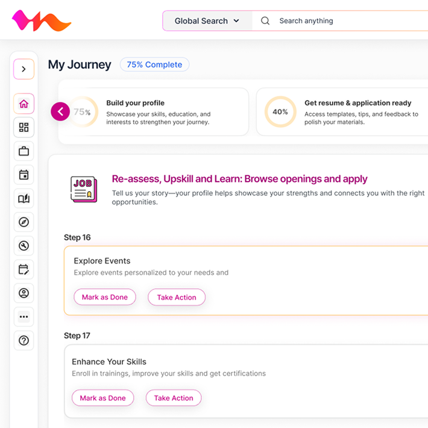
Task: Click the wrench tools icon in sidebar
Action: pos(24,246)
